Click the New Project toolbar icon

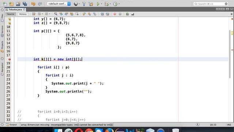11,4
